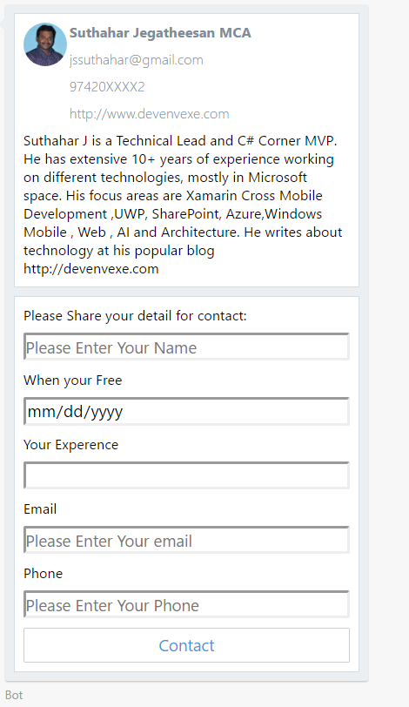Click the http://devenvexe.com blog address in the bio
The width and height of the screenshot is (409, 707).
point(91,269)
